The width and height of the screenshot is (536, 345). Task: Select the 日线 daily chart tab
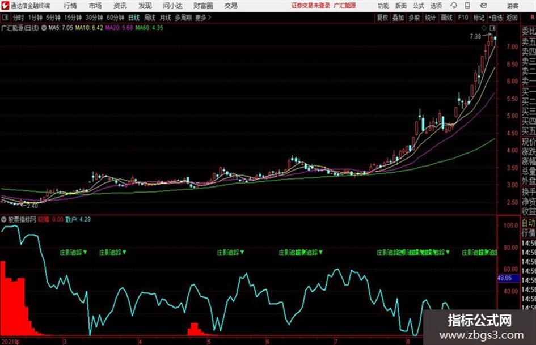click(134, 18)
